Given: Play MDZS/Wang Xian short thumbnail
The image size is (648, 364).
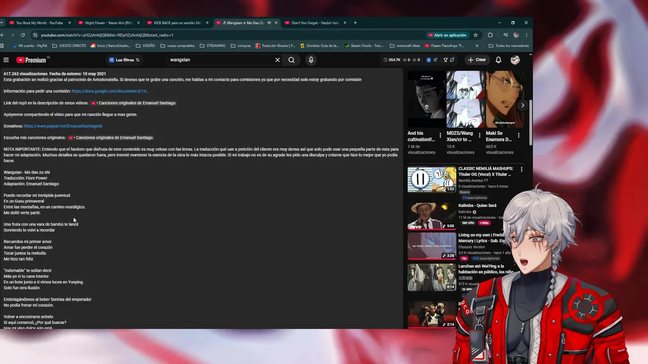Looking at the screenshot, I should pyautogui.click(x=465, y=99).
